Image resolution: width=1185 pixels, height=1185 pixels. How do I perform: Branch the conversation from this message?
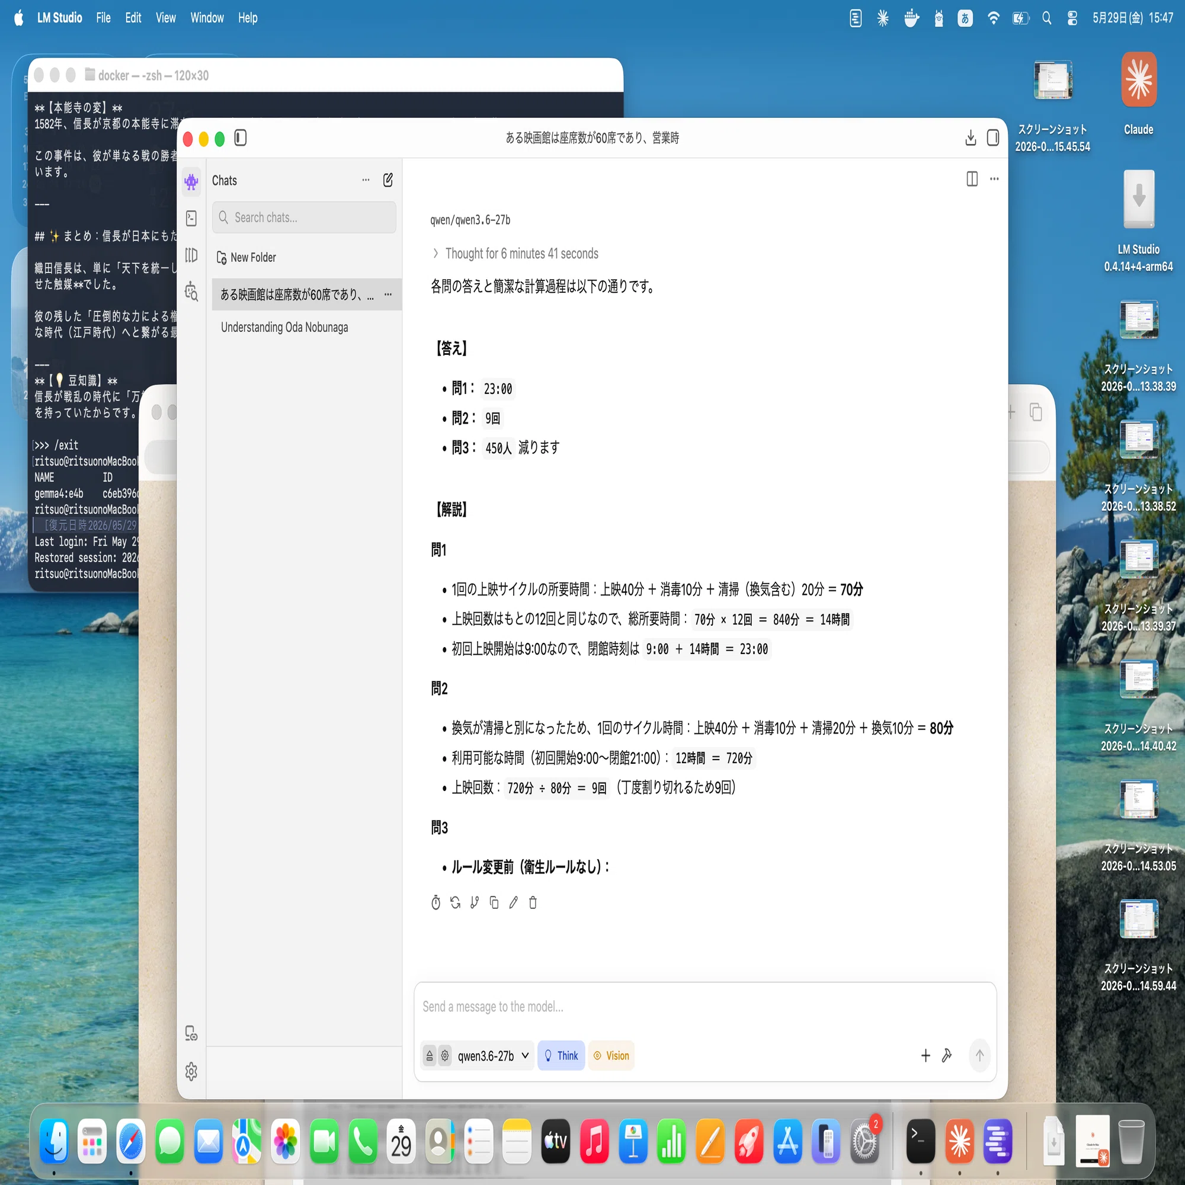pos(475,902)
